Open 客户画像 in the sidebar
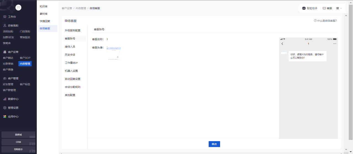Viewport: 353px width, 154px height. [x=8, y=70]
